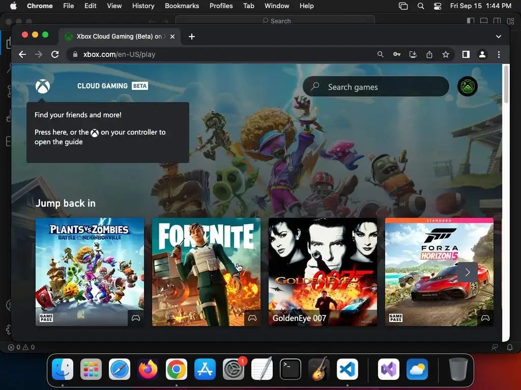521x390 pixels.
Task: Open Plants vs Zombies Battle for Neighborville
Action: click(x=90, y=272)
